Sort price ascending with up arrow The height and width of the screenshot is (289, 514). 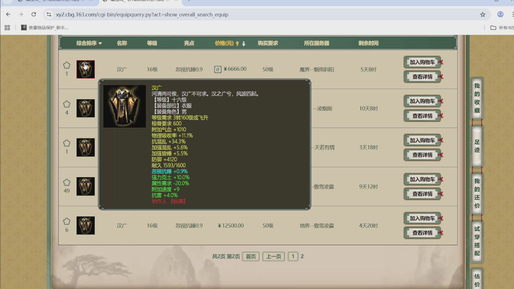[x=237, y=43]
